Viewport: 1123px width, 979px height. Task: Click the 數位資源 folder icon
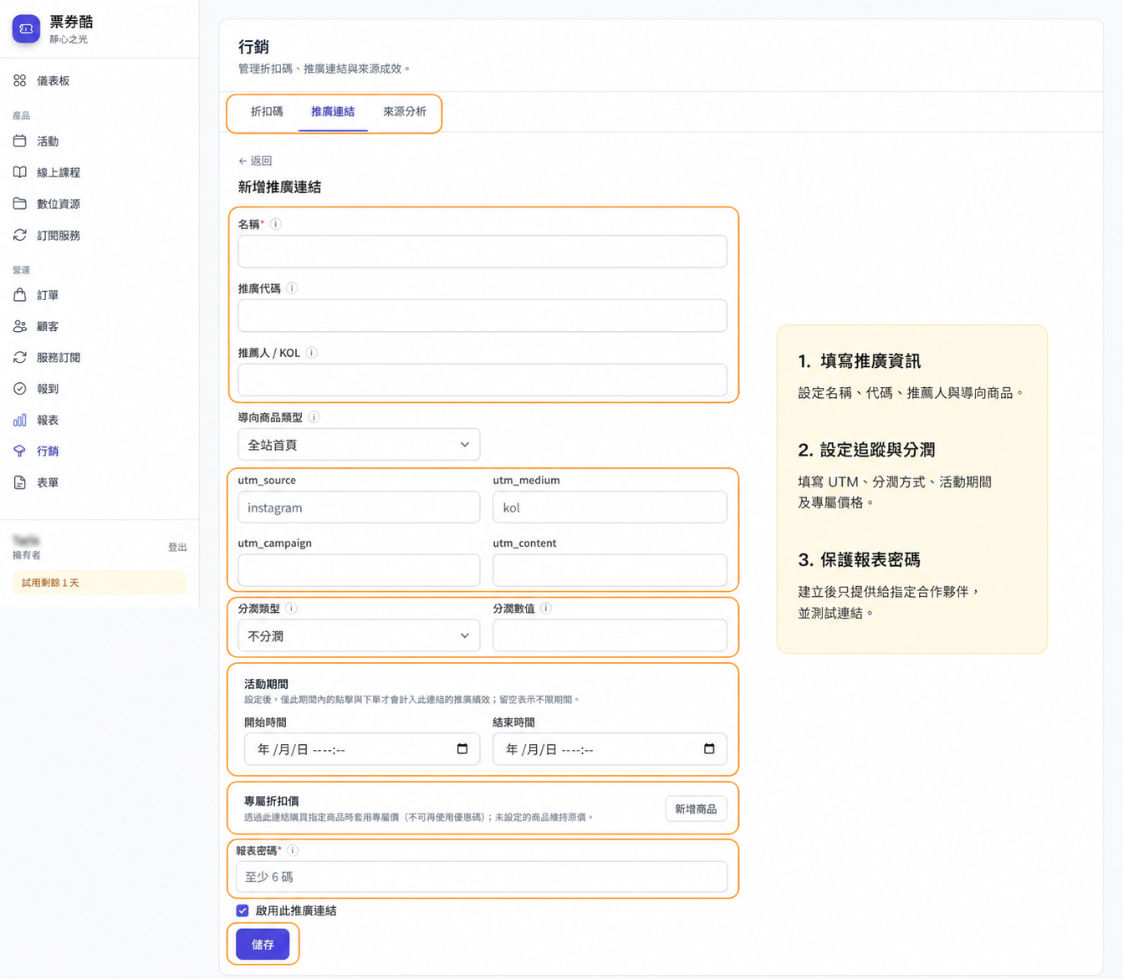point(20,204)
